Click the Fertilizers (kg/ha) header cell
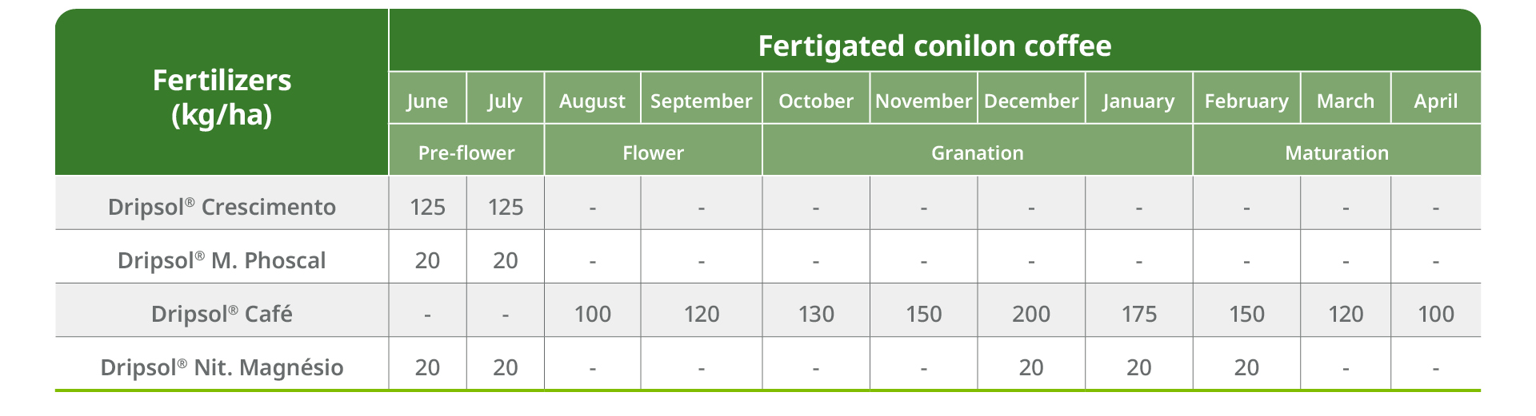Image resolution: width=1536 pixels, height=416 pixels. (x=222, y=92)
